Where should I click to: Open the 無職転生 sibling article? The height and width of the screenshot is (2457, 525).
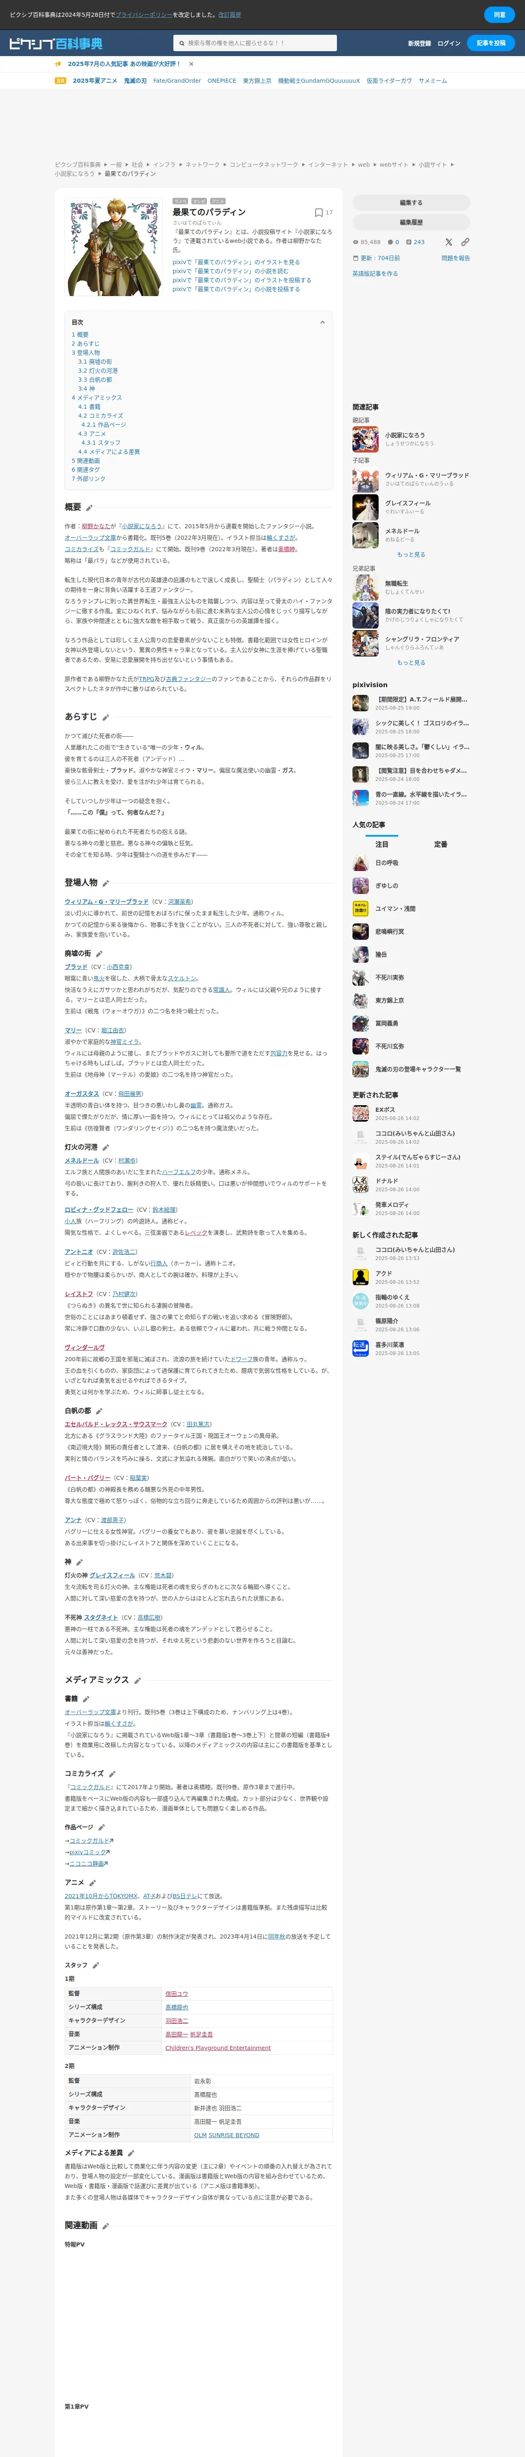click(396, 584)
